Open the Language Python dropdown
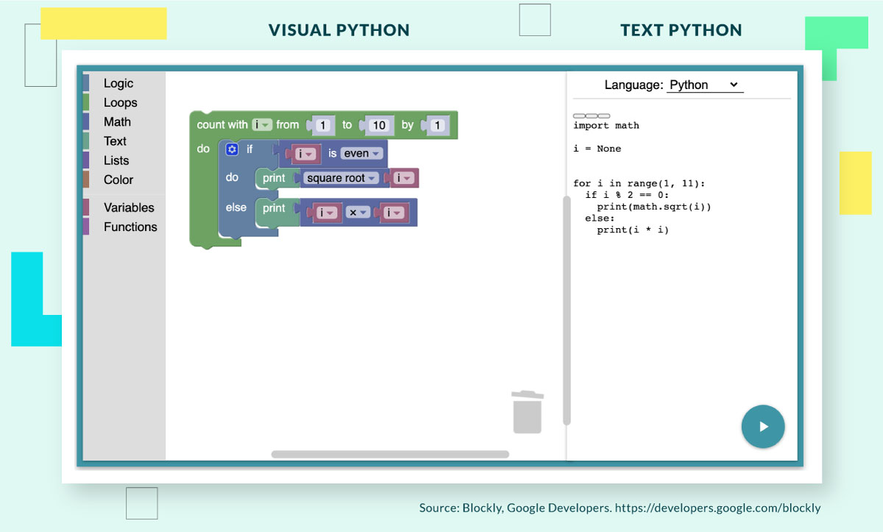Screen dimensions: 883x532 point(705,85)
